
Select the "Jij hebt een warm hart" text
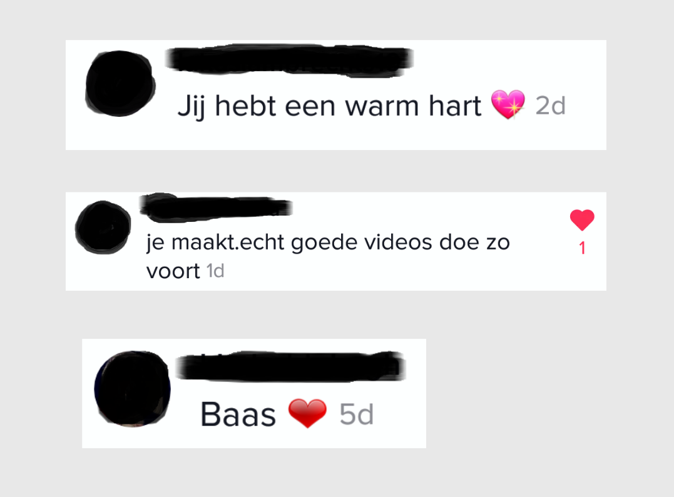329,106
